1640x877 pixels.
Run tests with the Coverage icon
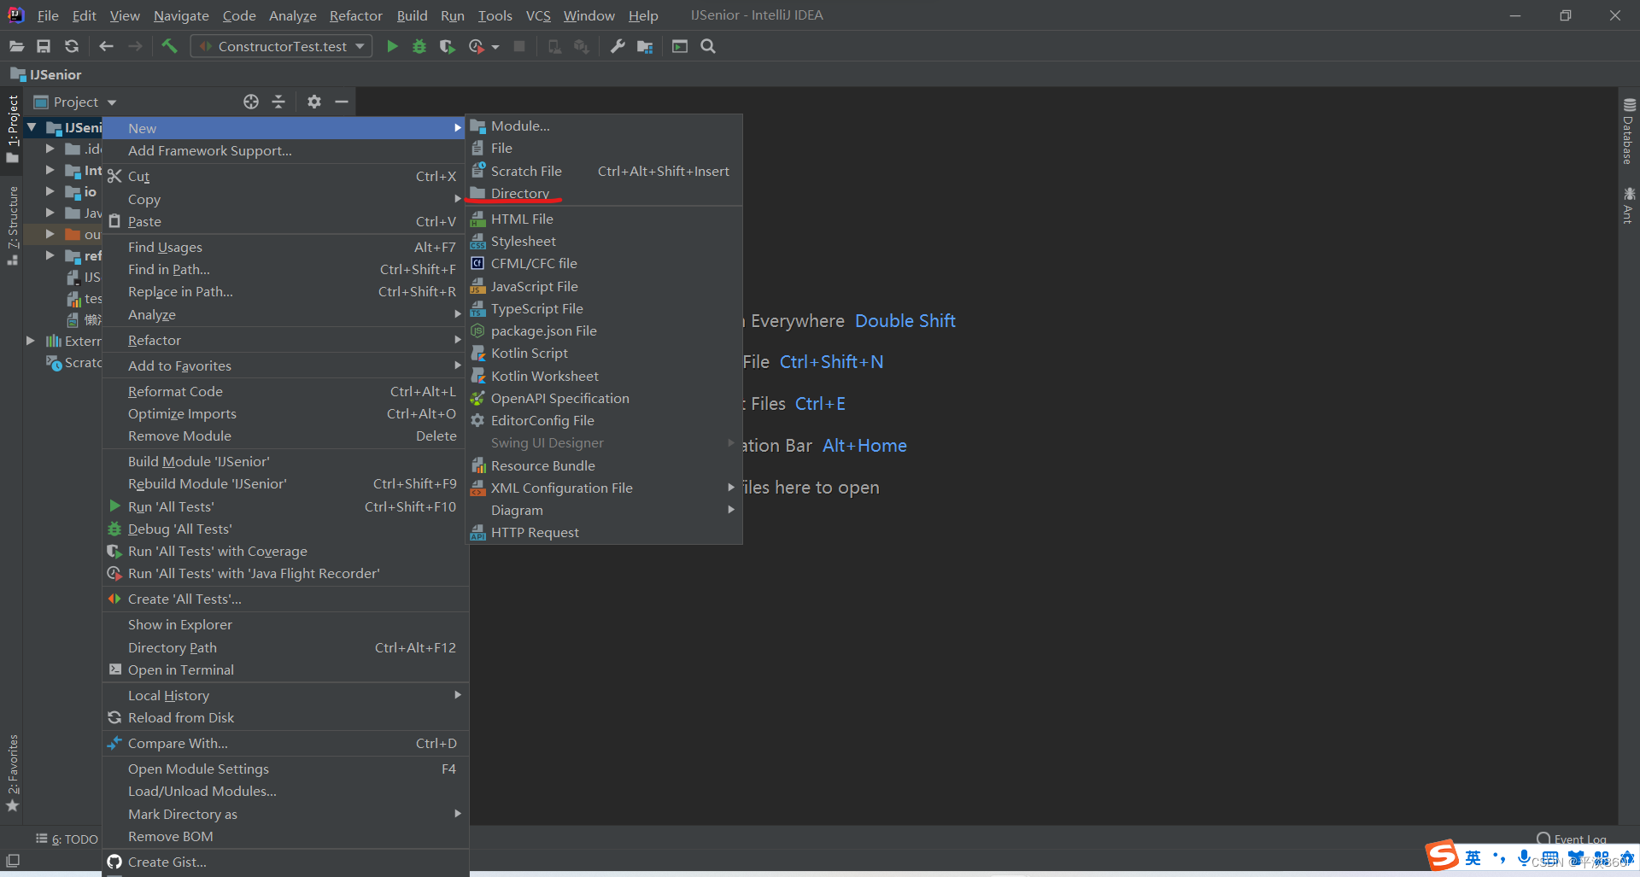tap(447, 46)
